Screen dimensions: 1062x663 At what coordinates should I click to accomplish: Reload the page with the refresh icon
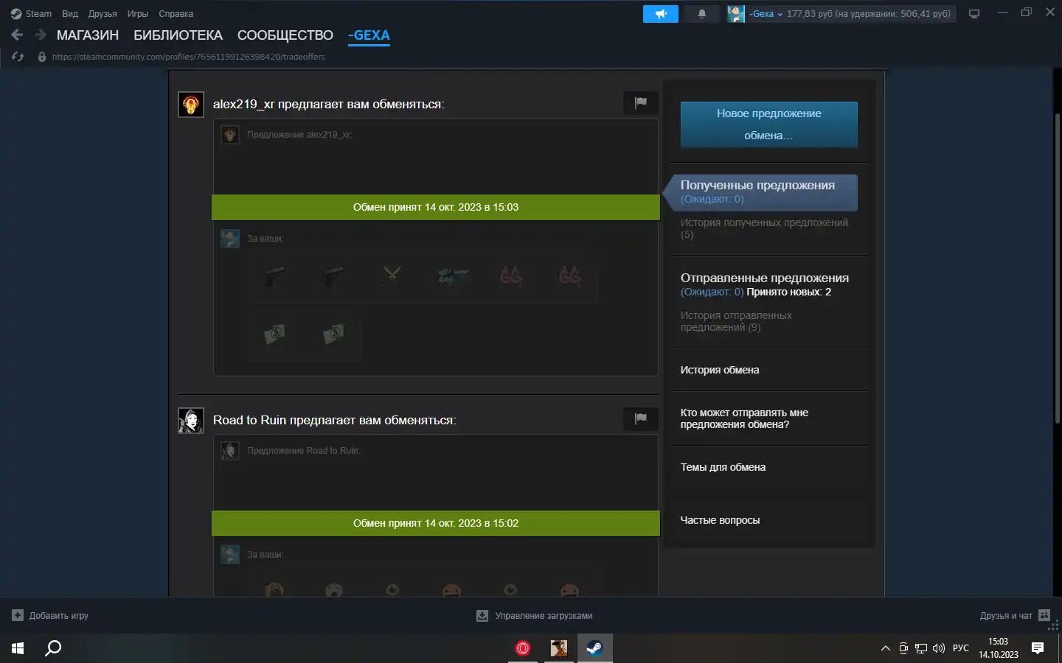(18, 57)
